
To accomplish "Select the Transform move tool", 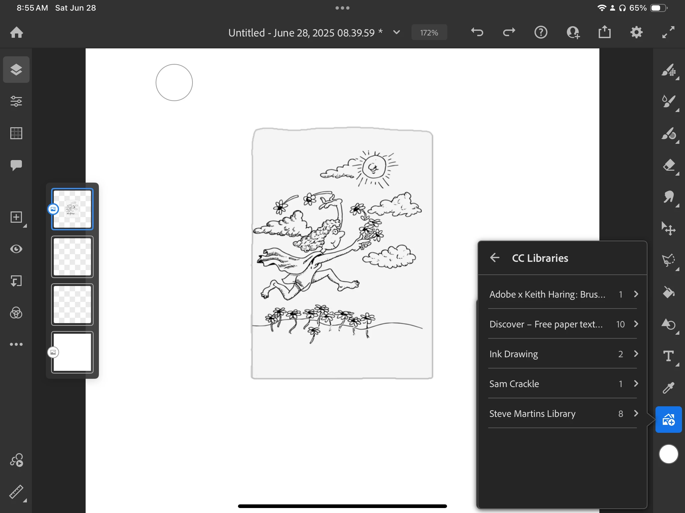I will coord(668,229).
